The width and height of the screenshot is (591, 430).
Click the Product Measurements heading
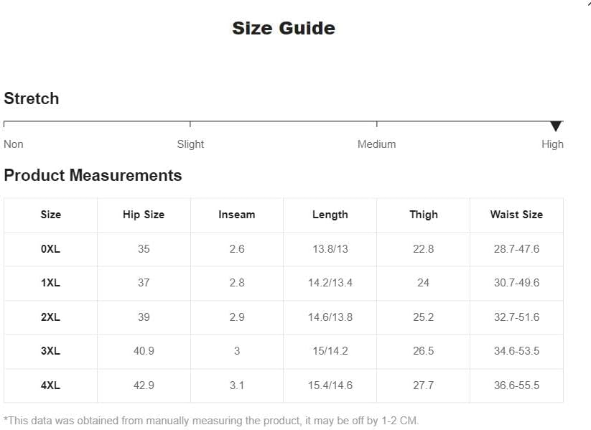click(x=93, y=176)
